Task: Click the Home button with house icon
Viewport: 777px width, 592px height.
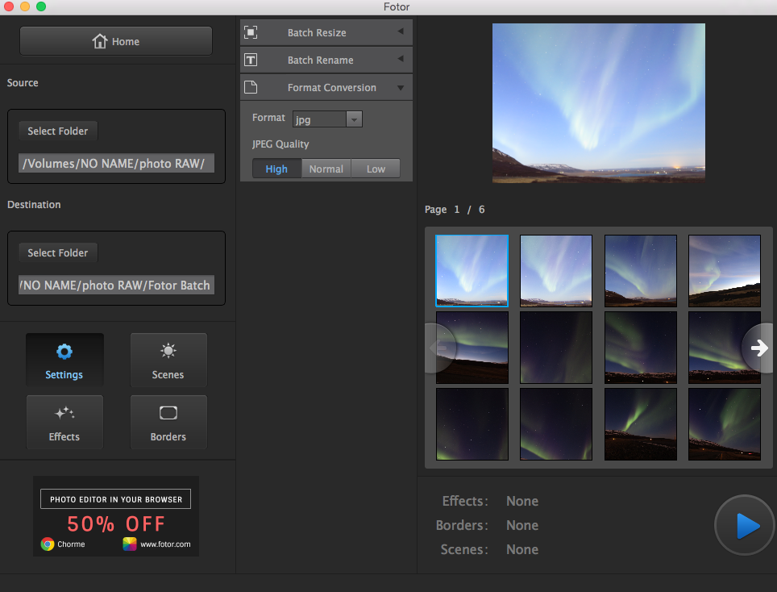Action: point(116,41)
